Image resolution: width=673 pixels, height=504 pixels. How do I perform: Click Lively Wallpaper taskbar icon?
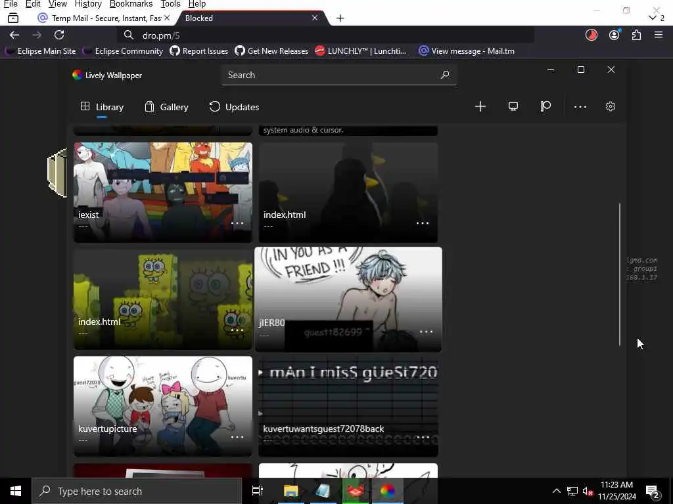tap(388, 491)
